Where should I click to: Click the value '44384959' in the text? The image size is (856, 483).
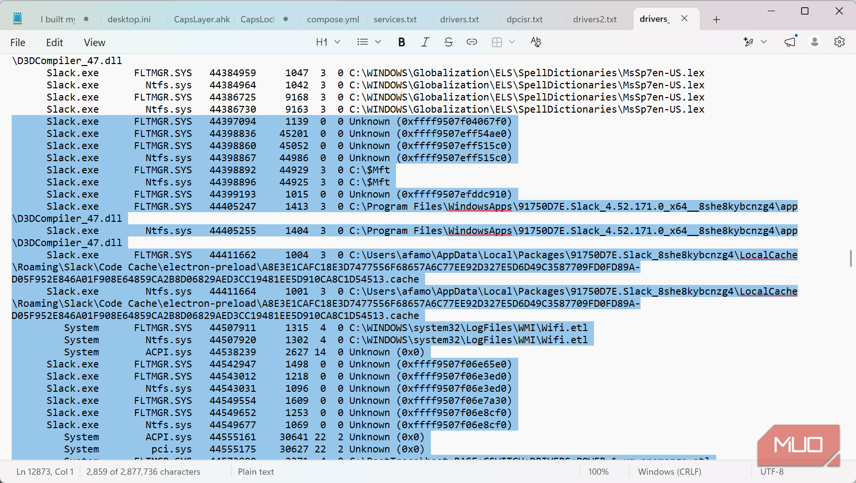pos(233,73)
